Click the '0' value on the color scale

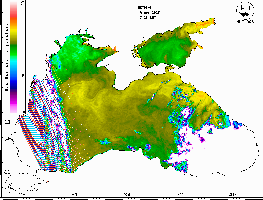click(x=24, y=112)
